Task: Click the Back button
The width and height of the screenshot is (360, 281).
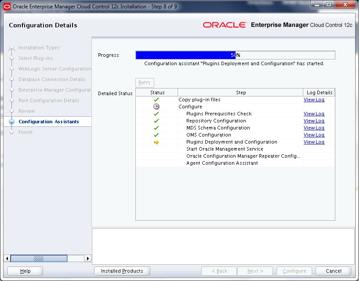Action: (x=219, y=271)
